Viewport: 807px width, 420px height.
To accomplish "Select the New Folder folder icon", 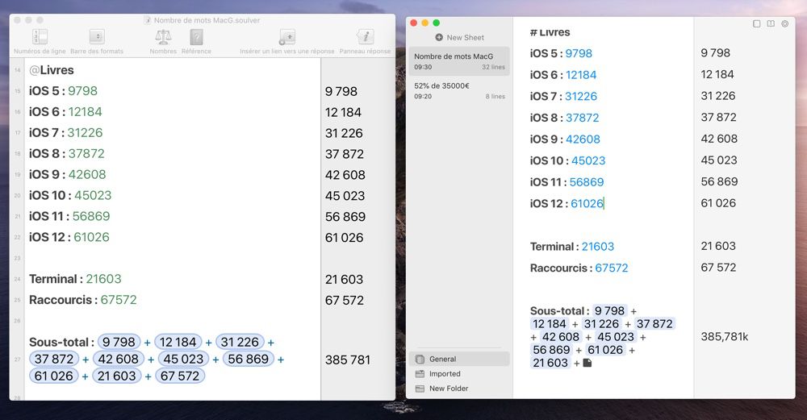I will [x=420, y=389].
